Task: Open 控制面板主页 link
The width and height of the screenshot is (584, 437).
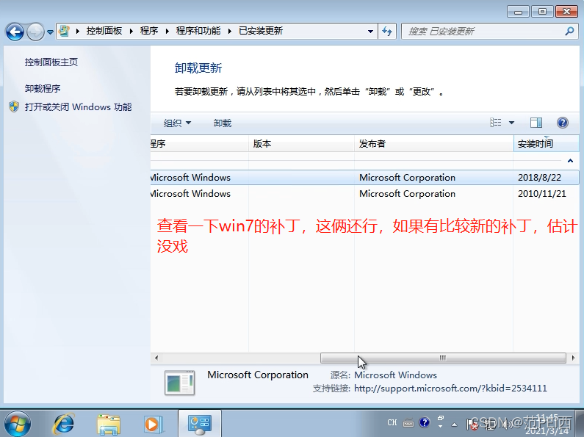Action: [51, 62]
